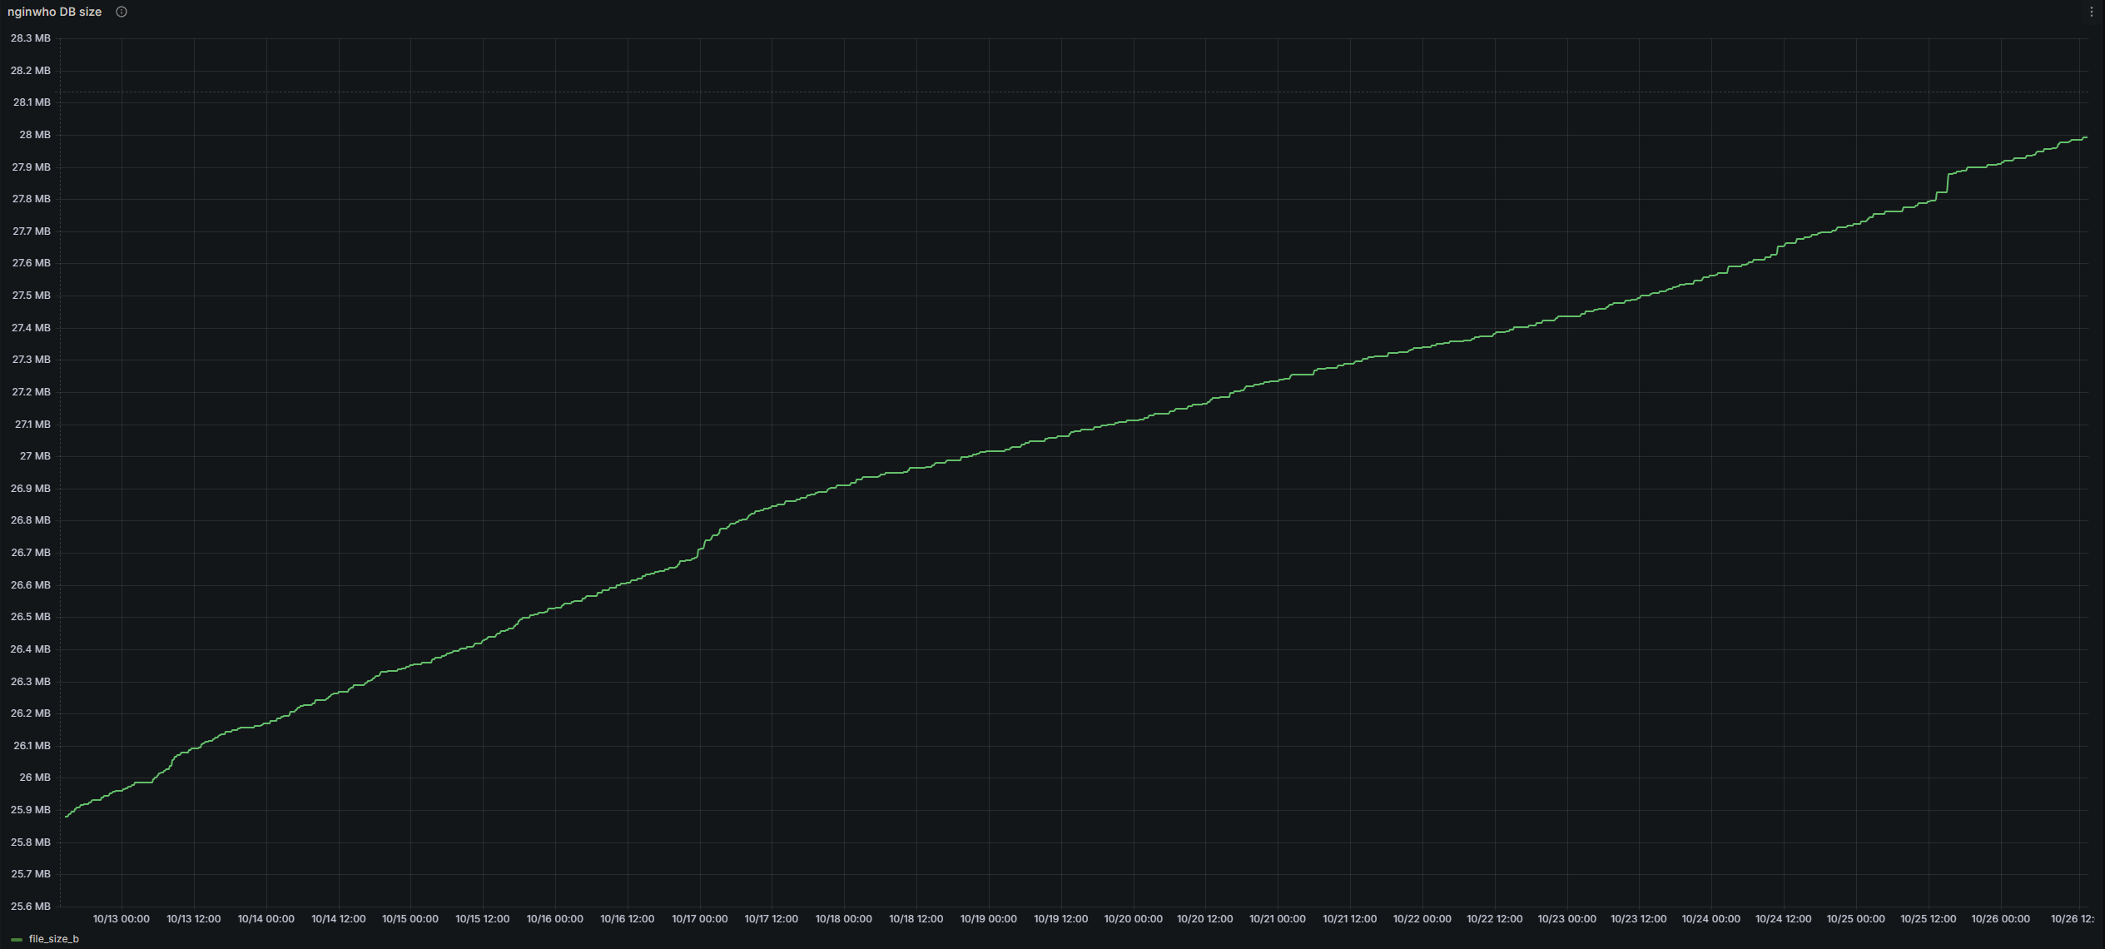Click the 10/19 00:00 time axis label
2105x949 pixels.
coord(989,919)
